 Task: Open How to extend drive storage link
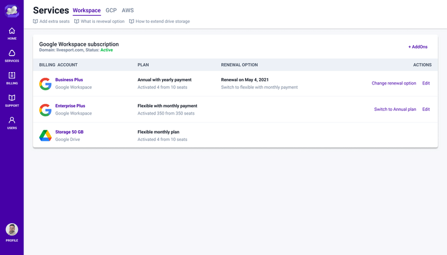click(163, 21)
